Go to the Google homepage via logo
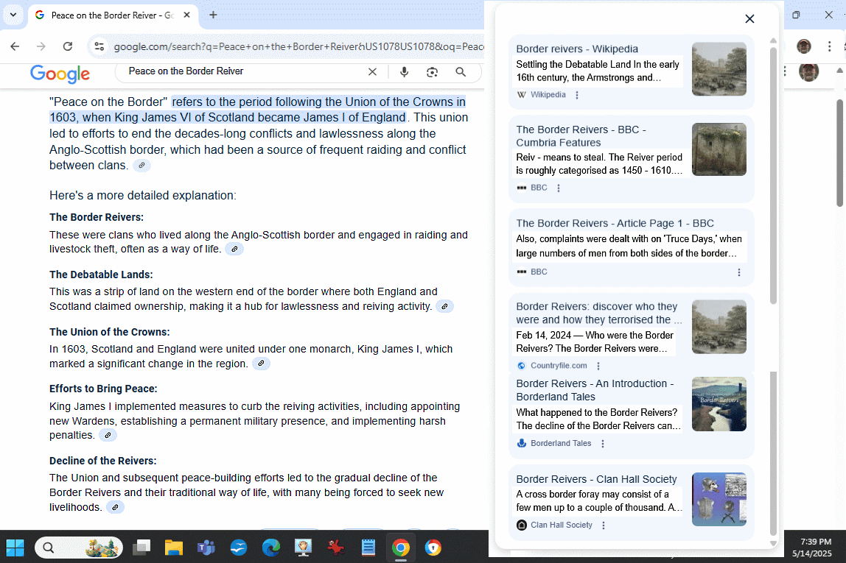Image resolution: width=846 pixels, height=563 pixels. coord(60,74)
